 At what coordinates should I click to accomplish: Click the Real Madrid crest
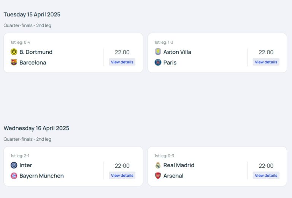[158, 165]
